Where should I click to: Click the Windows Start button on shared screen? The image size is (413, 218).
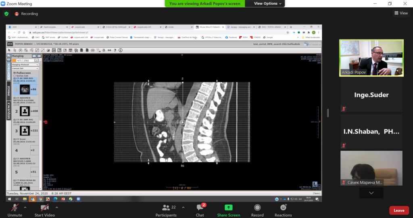[10, 199]
